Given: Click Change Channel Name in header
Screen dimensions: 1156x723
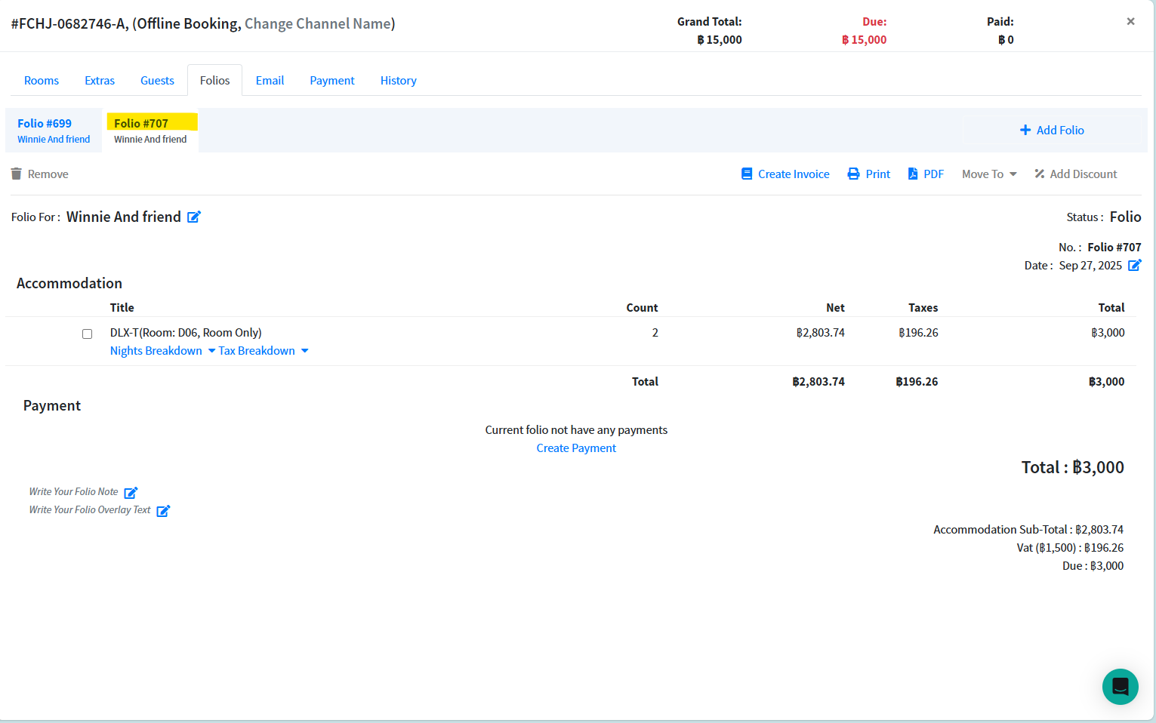Looking at the screenshot, I should pyautogui.click(x=318, y=24).
